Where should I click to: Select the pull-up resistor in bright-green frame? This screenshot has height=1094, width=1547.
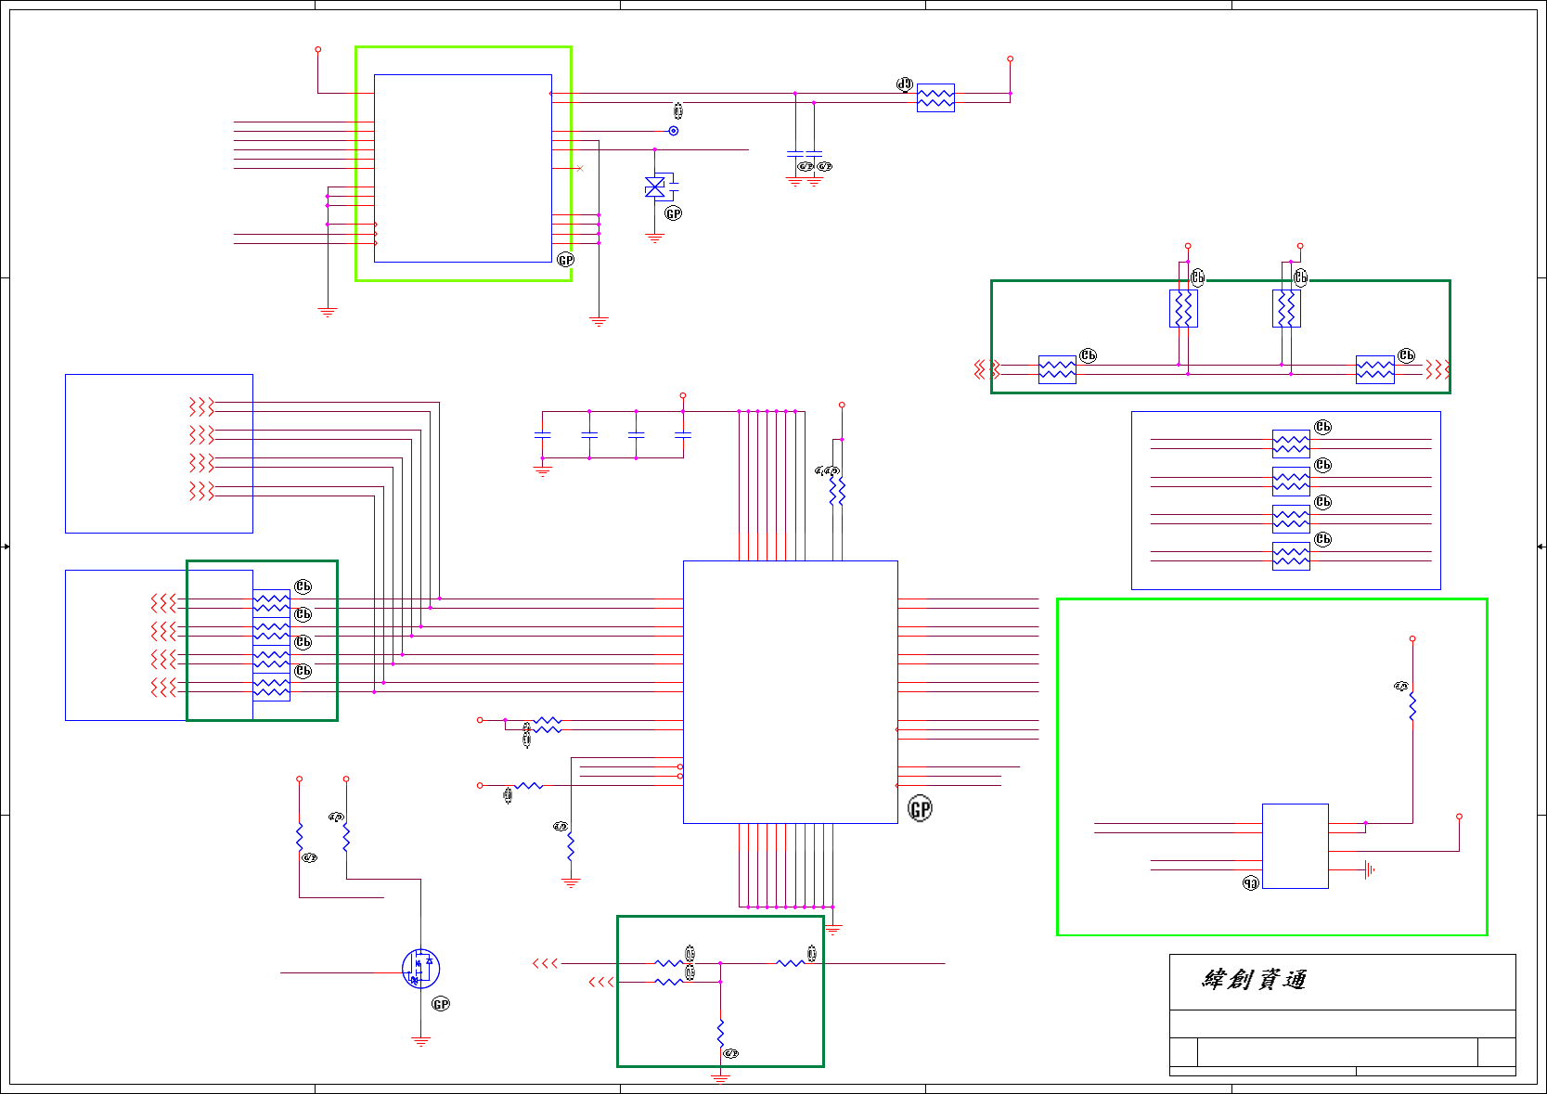pos(1412,707)
